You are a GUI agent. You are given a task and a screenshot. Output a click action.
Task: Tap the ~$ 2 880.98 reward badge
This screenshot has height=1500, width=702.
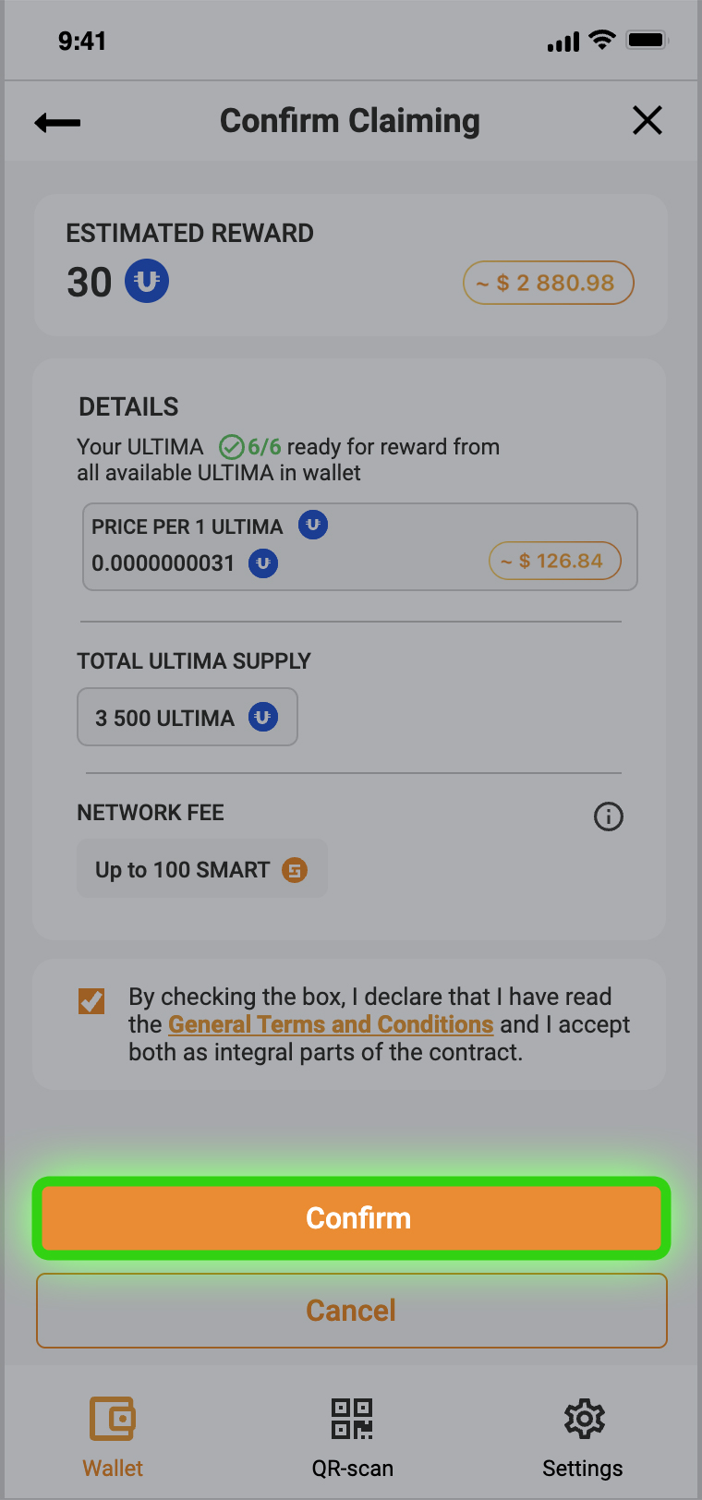coord(548,283)
